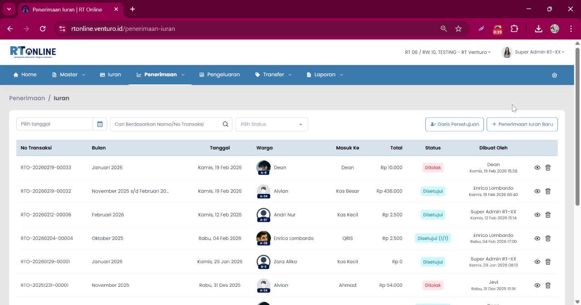Image resolution: width=581 pixels, height=305 pixels.
Task: Click the QRIS cell
Action: point(348,238)
